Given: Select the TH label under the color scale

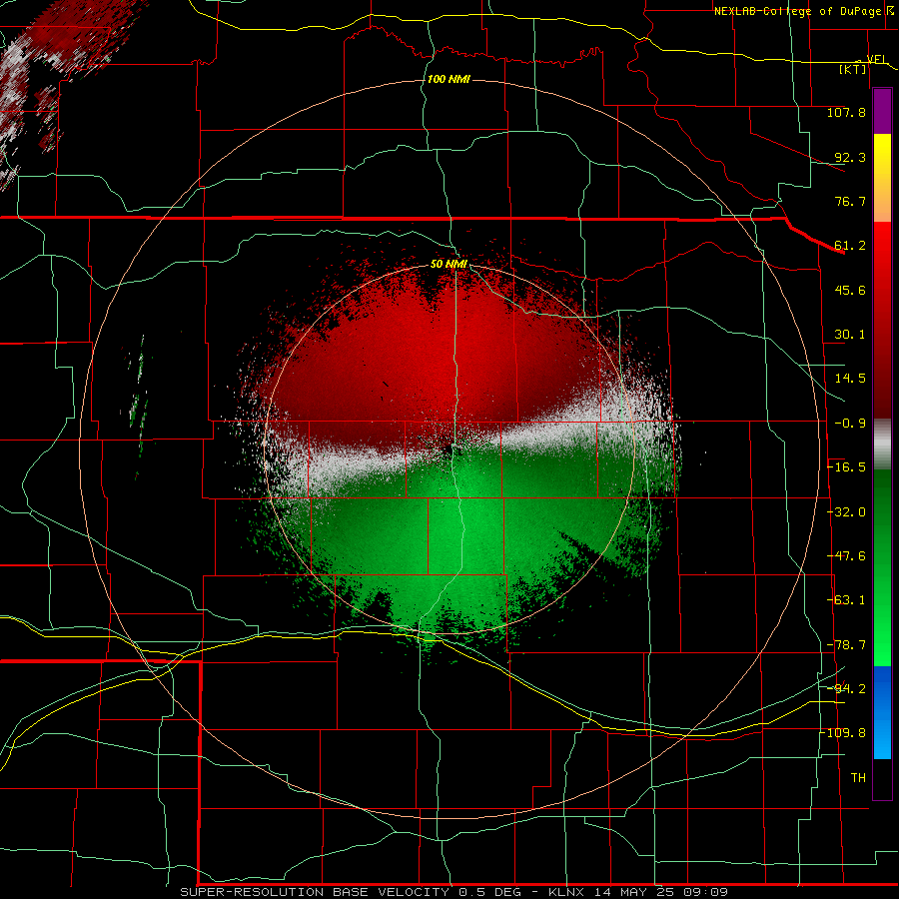Looking at the screenshot, I should click(858, 778).
